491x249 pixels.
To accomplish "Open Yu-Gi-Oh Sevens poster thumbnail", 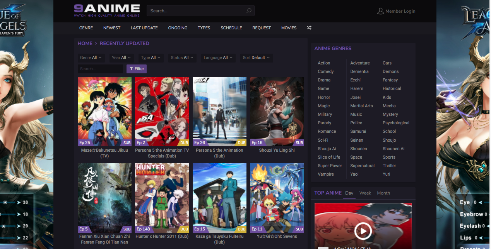I will point(277,198).
